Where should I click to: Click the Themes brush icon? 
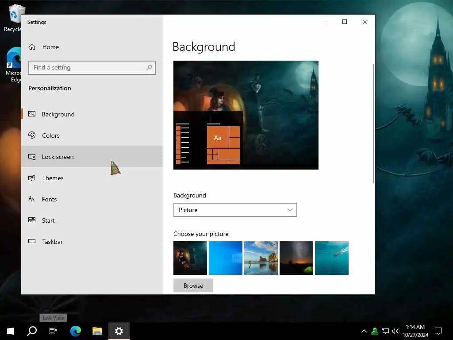pos(32,178)
